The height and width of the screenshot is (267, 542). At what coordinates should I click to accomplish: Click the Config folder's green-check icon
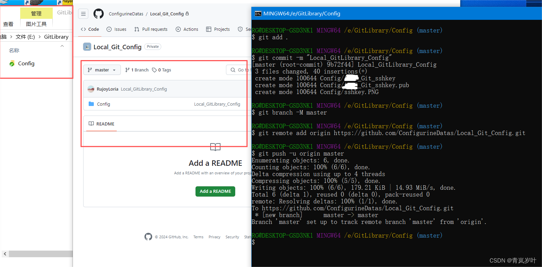(x=12, y=64)
